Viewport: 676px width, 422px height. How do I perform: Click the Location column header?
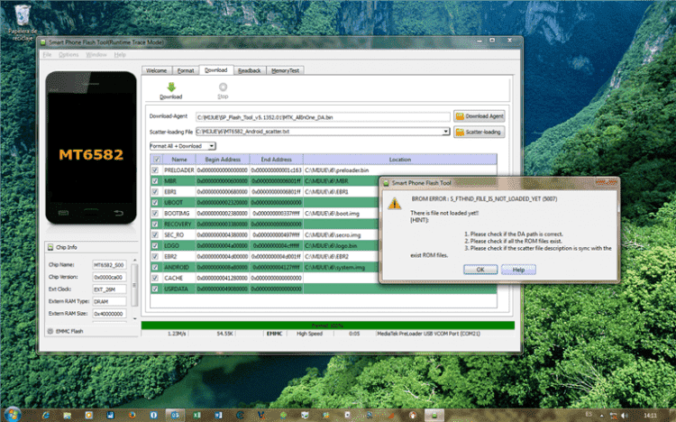(x=399, y=160)
